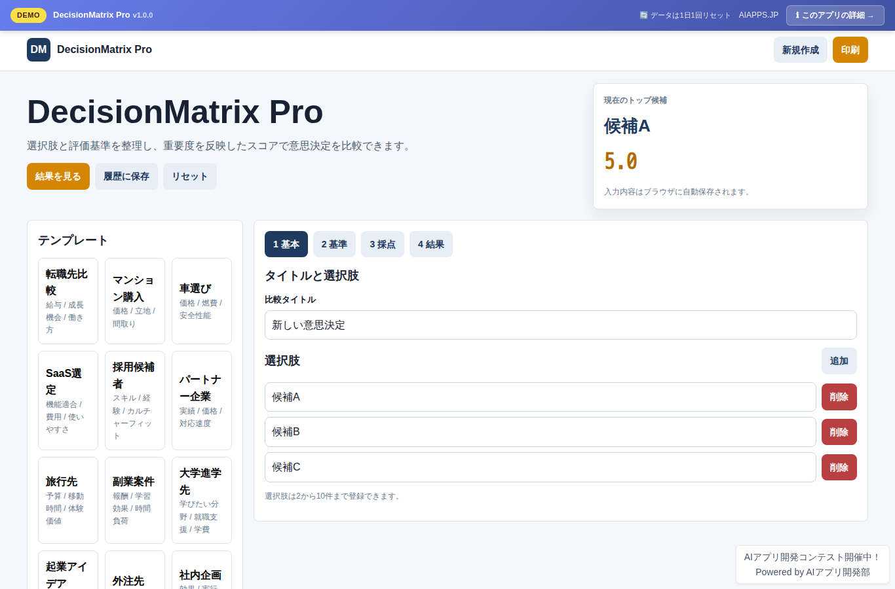Focus the 候補B input field
Image resolution: width=895 pixels, height=589 pixels.
click(541, 432)
